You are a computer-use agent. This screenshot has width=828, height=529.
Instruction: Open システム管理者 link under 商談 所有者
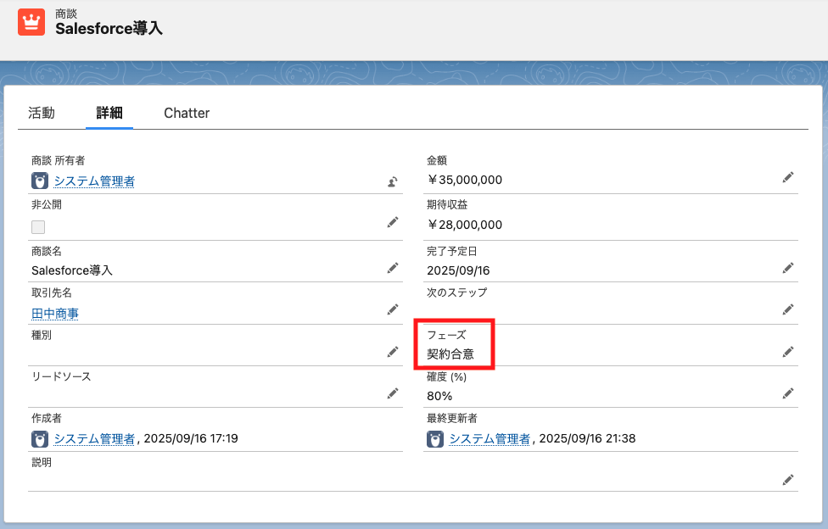point(94,181)
